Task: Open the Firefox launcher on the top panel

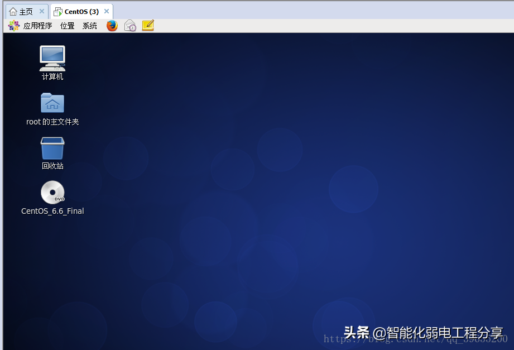Action: click(112, 25)
